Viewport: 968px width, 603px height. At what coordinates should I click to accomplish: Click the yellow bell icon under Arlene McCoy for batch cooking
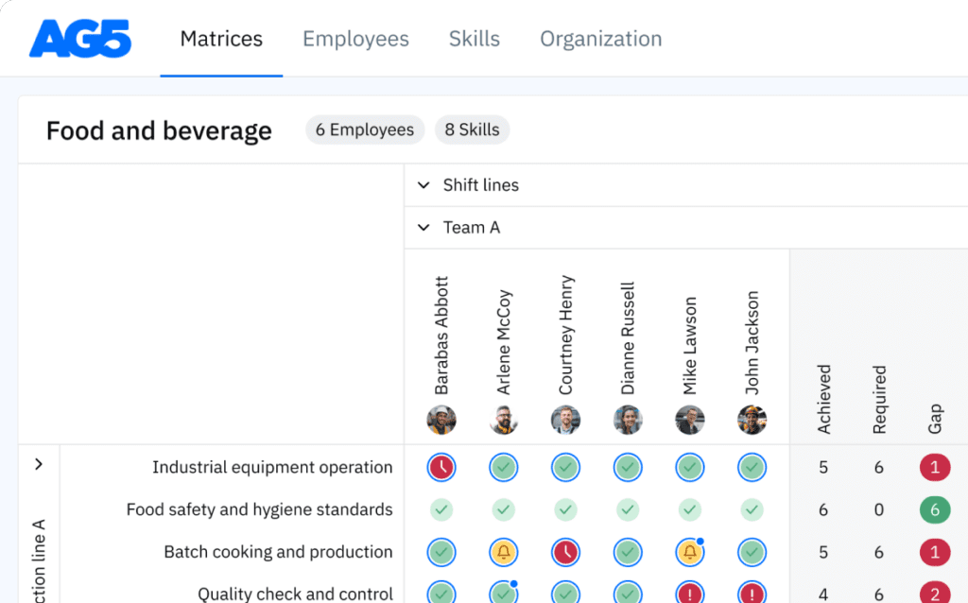pyautogui.click(x=504, y=552)
